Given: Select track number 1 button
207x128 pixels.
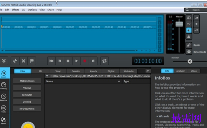Looking at the screenshot, I should point(159,23).
